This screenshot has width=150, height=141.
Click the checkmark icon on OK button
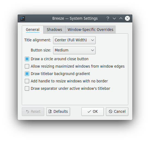click(x=89, y=111)
